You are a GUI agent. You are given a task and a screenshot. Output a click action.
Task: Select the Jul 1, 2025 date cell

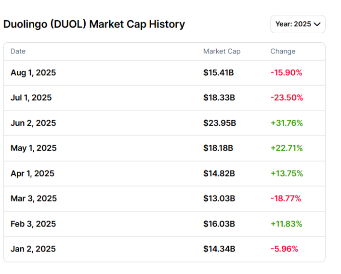[31, 98]
